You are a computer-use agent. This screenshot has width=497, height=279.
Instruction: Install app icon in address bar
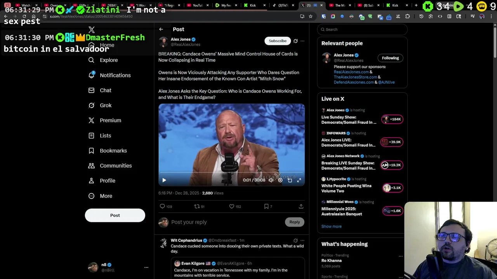click(302, 16)
